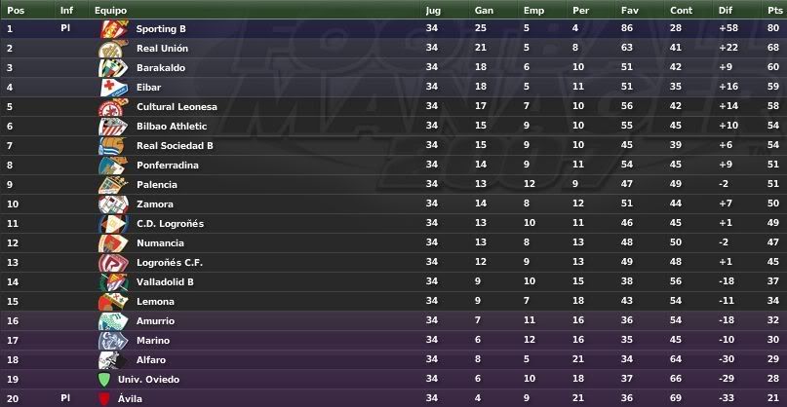The image size is (787, 407).
Task: Select the Eibar team crest icon
Action: pyautogui.click(x=114, y=88)
